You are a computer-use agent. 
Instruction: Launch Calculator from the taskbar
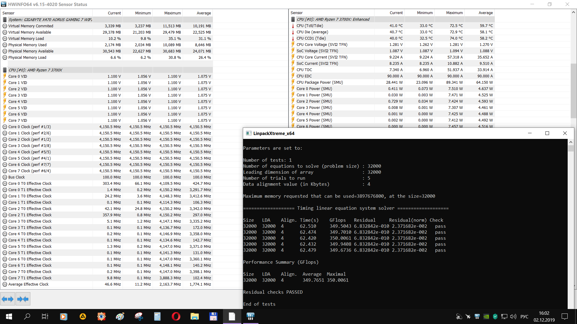(157, 316)
